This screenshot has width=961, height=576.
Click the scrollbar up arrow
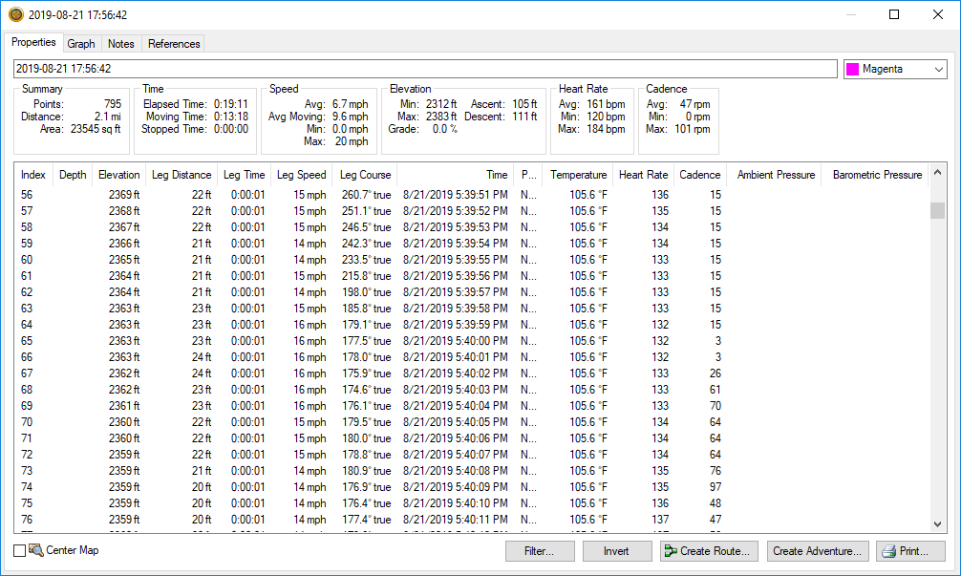938,173
